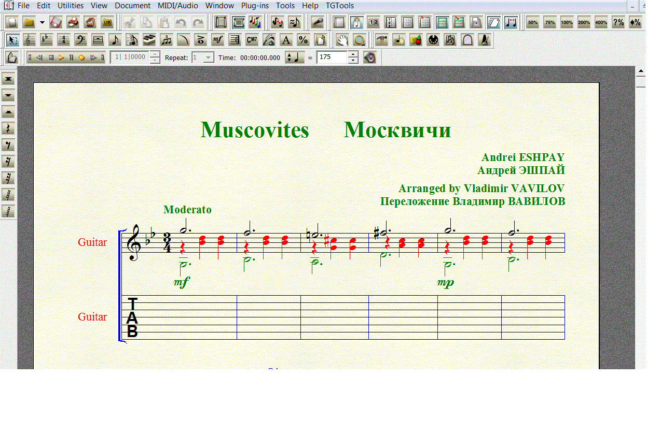This screenshot has width=661, height=421.
Task: Open the tempo note duration selector
Action: tap(293, 57)
